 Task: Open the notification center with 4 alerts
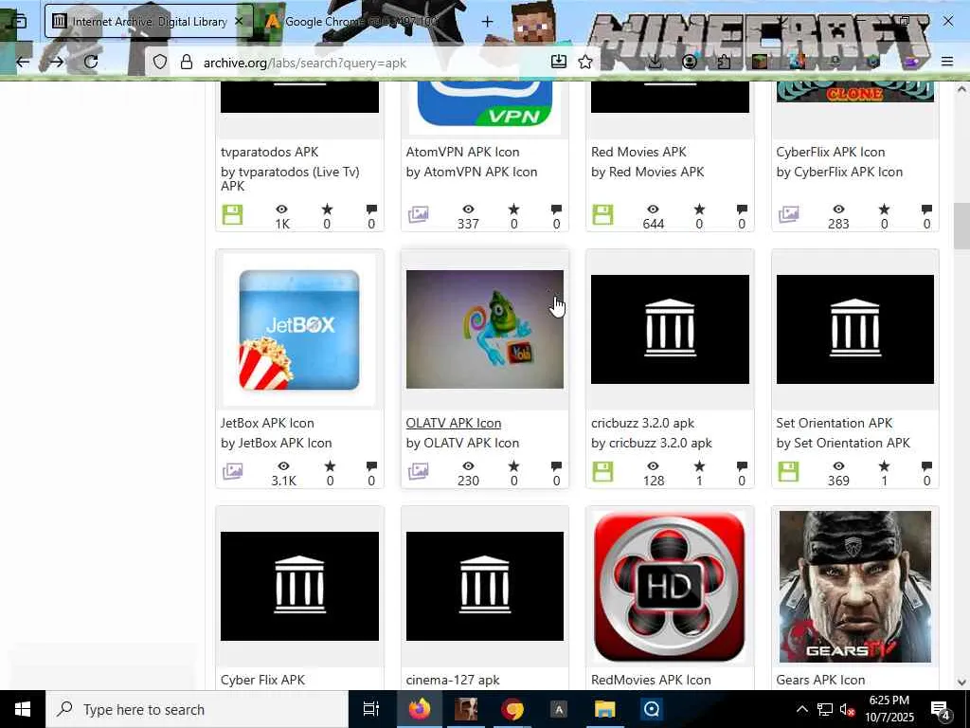click(941, 709)
